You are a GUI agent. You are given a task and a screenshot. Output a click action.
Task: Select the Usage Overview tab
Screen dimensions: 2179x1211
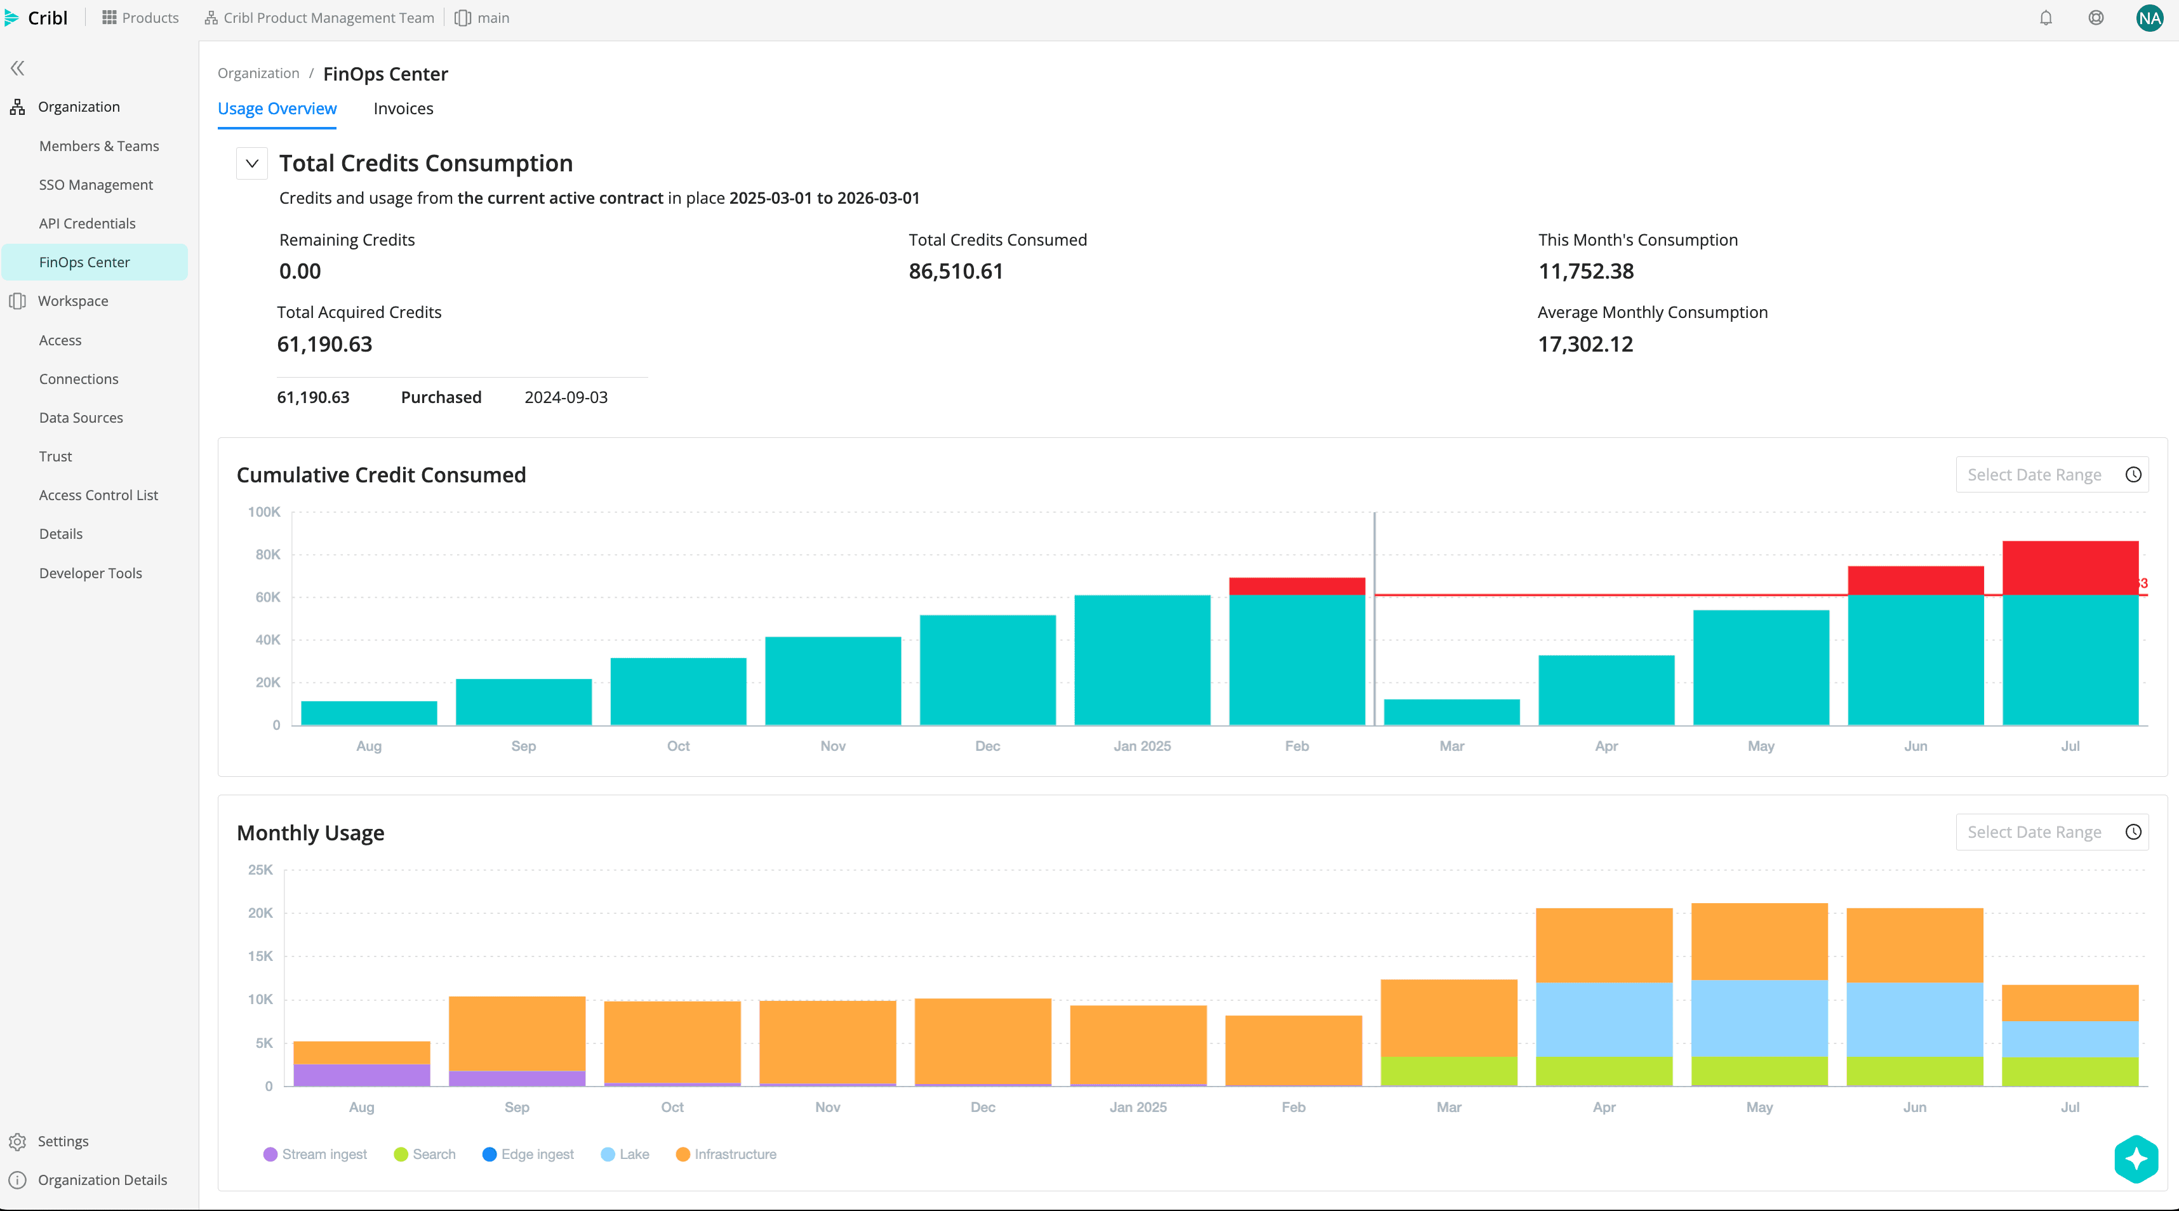[x=277, y=109]
